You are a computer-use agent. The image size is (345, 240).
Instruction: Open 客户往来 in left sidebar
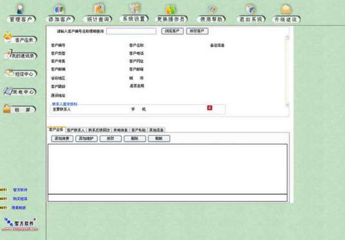click(x=20, y=38)
